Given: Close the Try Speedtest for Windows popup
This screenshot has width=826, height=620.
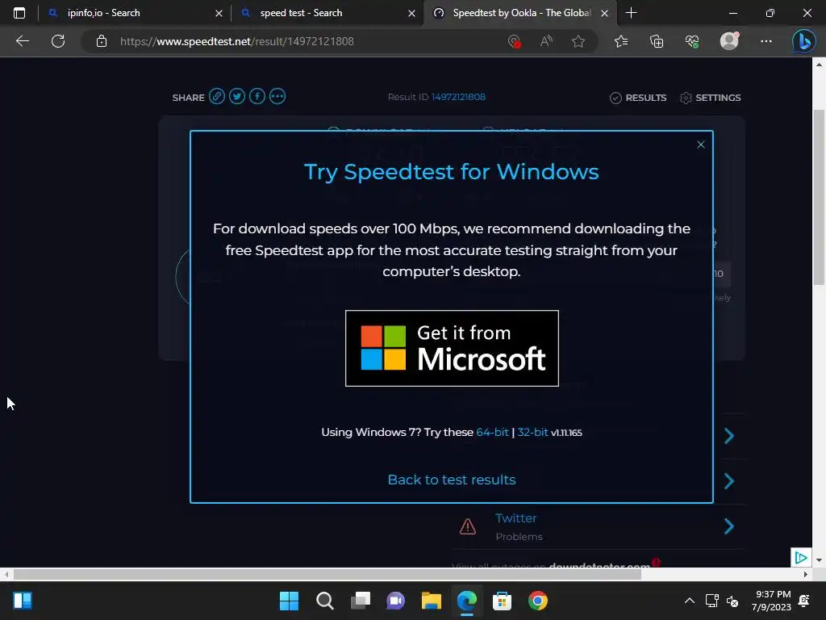Looking at the screenshot, I should (701, 145).
